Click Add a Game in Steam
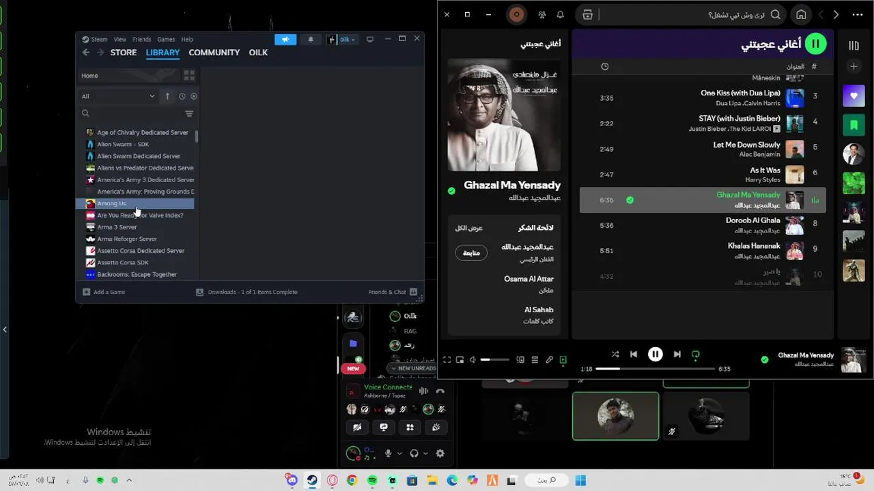The width and height of the screenshot is (874, 491). point(104,292)
